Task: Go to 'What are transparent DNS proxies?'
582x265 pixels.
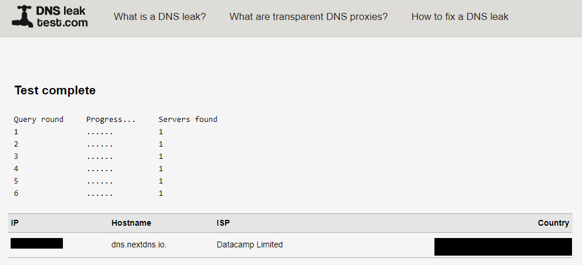Action: [x=309, y=17]
